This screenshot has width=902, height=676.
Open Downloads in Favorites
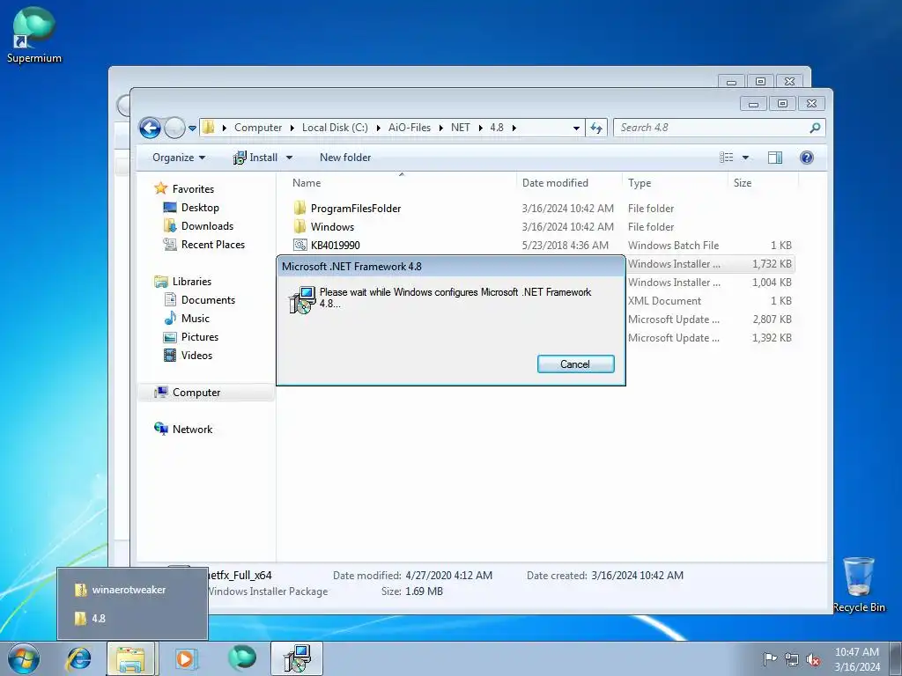pyautogui.click(x=207, y=226)
